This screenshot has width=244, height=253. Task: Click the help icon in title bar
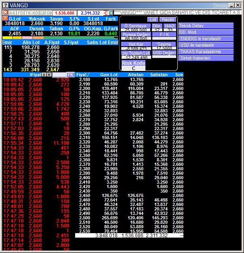(5, 5)
